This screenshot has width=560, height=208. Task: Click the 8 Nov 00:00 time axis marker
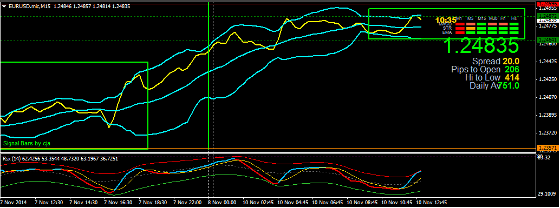223,202
